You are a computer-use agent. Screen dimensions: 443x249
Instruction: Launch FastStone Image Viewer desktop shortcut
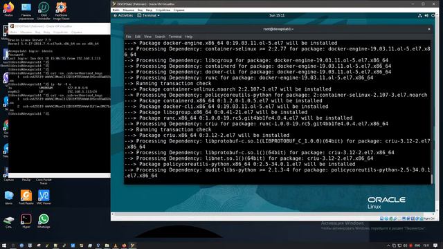click(x=62, y=11)
